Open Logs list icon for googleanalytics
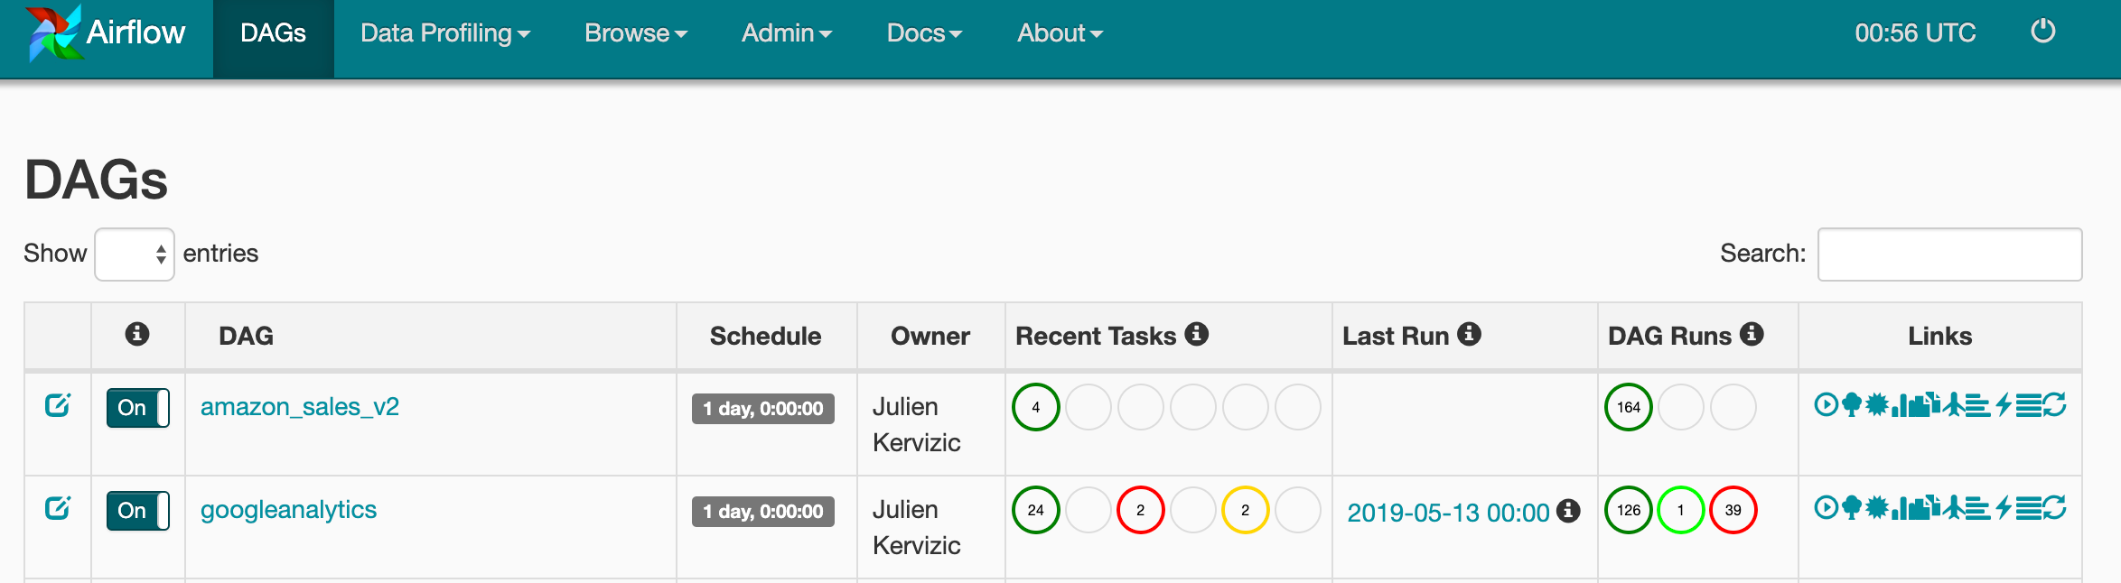This screenshot has height=583, width=2121. coord(2029,507)
